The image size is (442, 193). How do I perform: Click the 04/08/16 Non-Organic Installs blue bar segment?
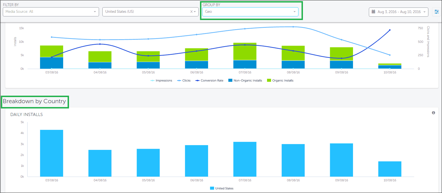point(100,65)
